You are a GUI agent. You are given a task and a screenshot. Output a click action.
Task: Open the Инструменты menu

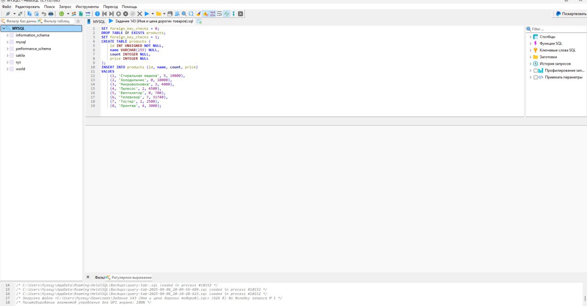[x=87, y=7]
